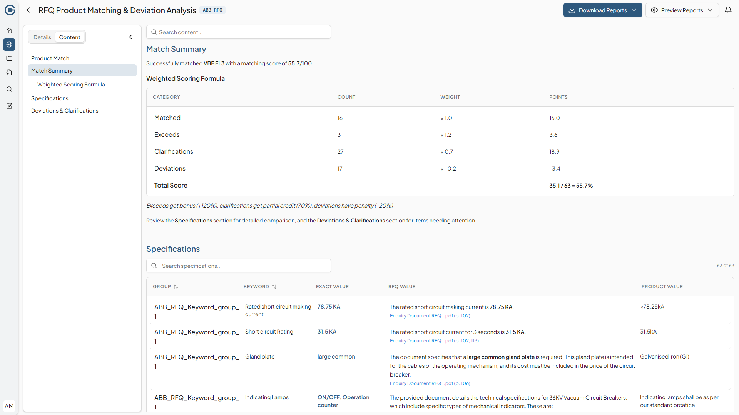Click the home icon in left sidebar
This screenshot has height=415, width=739.
click(9, 31)
